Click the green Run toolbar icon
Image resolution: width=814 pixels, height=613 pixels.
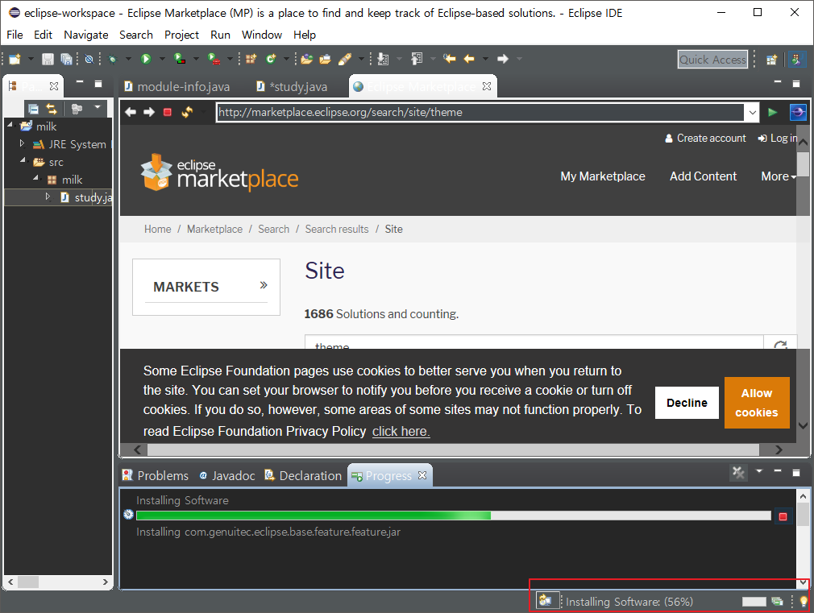coord(146,59)
